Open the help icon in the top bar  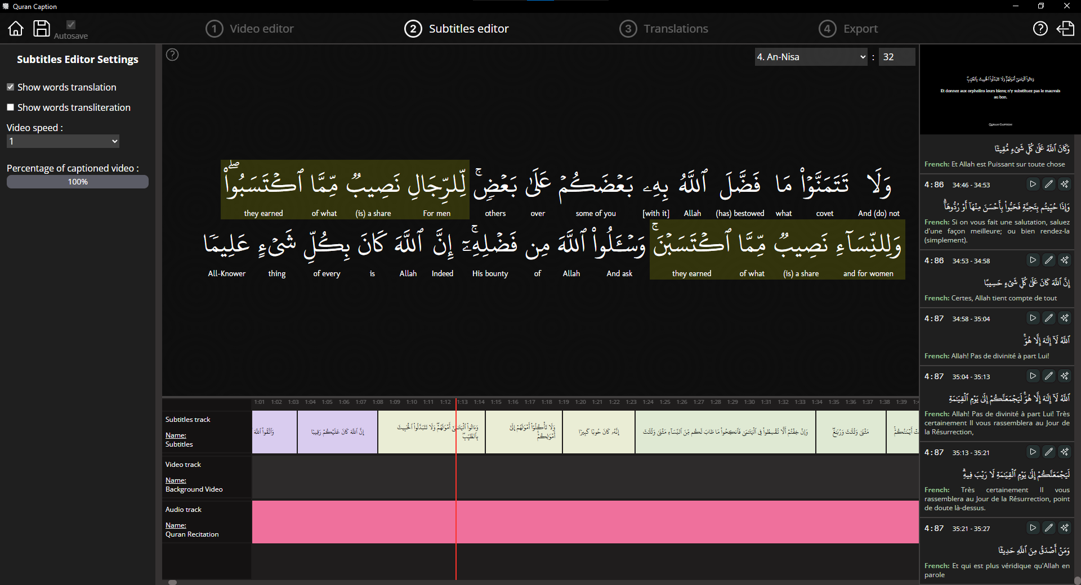click(x=1040, y=28)
